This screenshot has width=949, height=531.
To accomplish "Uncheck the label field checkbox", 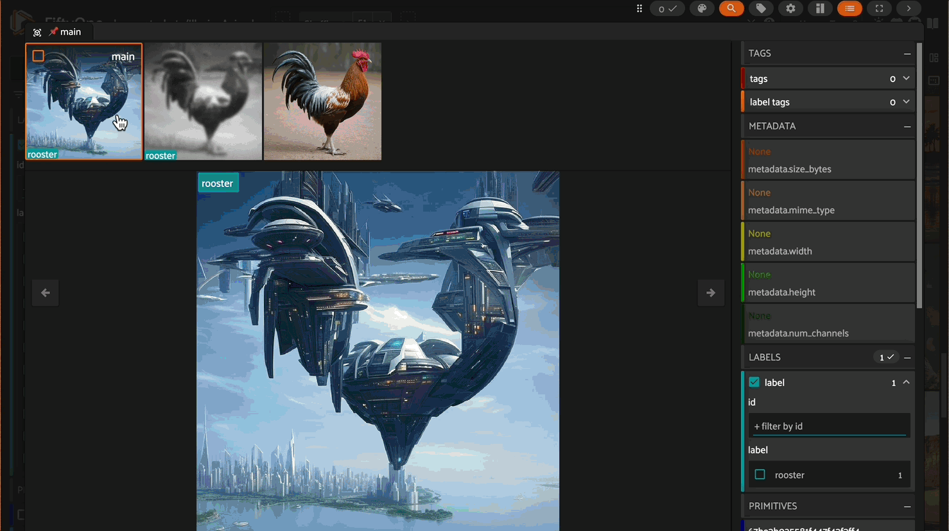I will click(754, 382).
